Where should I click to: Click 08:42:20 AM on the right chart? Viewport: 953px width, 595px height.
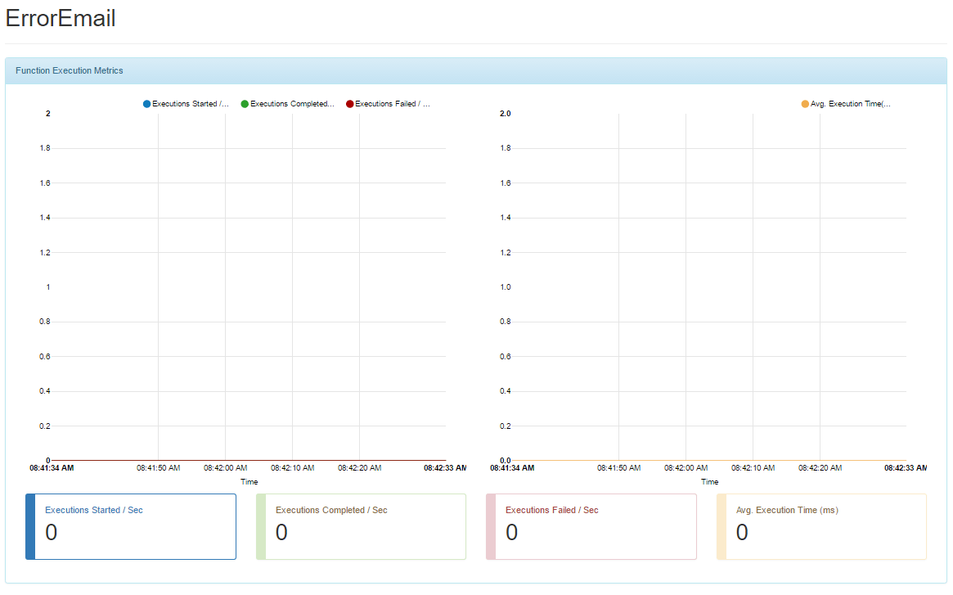point(820,468)
